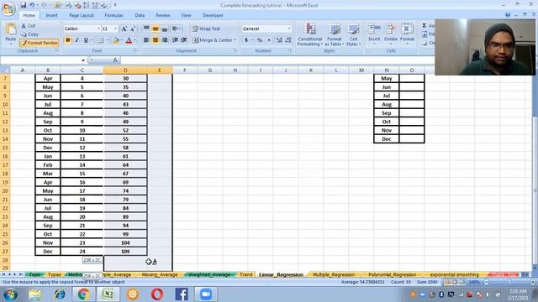538x302 pixels.
Task: Set Middle Align vertical alignment
Action: 156,29
